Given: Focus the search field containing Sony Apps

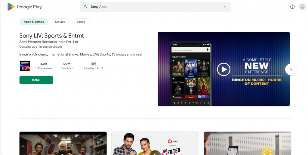Looking at the screenshot, I should pos(155,7).
